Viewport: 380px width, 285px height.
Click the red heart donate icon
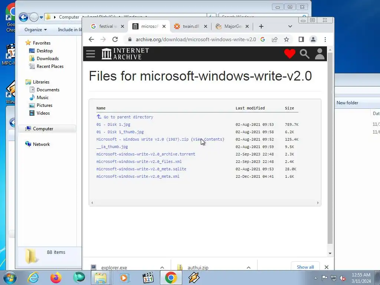pyautogui.click(x=289, y=54)
